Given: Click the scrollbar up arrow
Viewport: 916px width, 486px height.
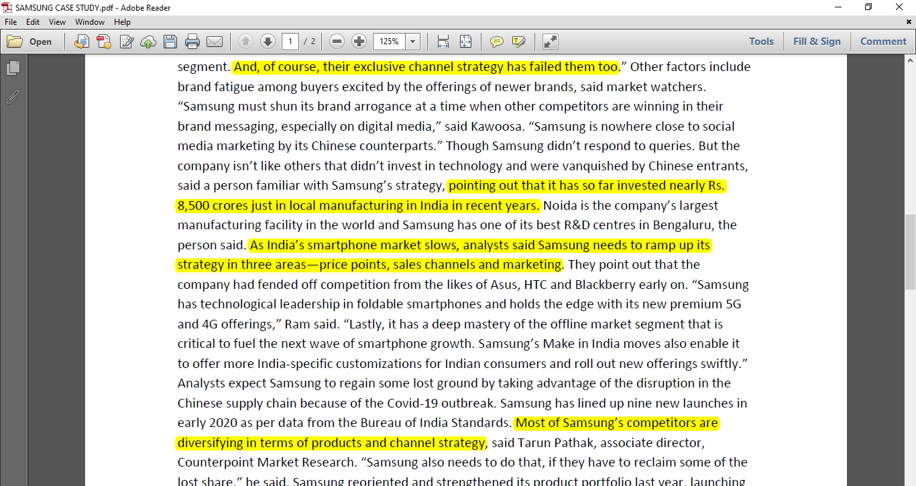Looking at the screenshot, I should [910, 60].
